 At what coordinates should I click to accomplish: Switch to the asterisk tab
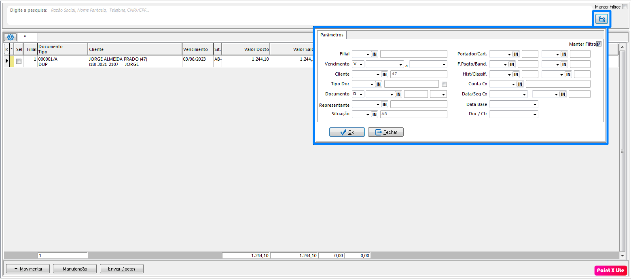pyautogui.click(x=25, y=37)
